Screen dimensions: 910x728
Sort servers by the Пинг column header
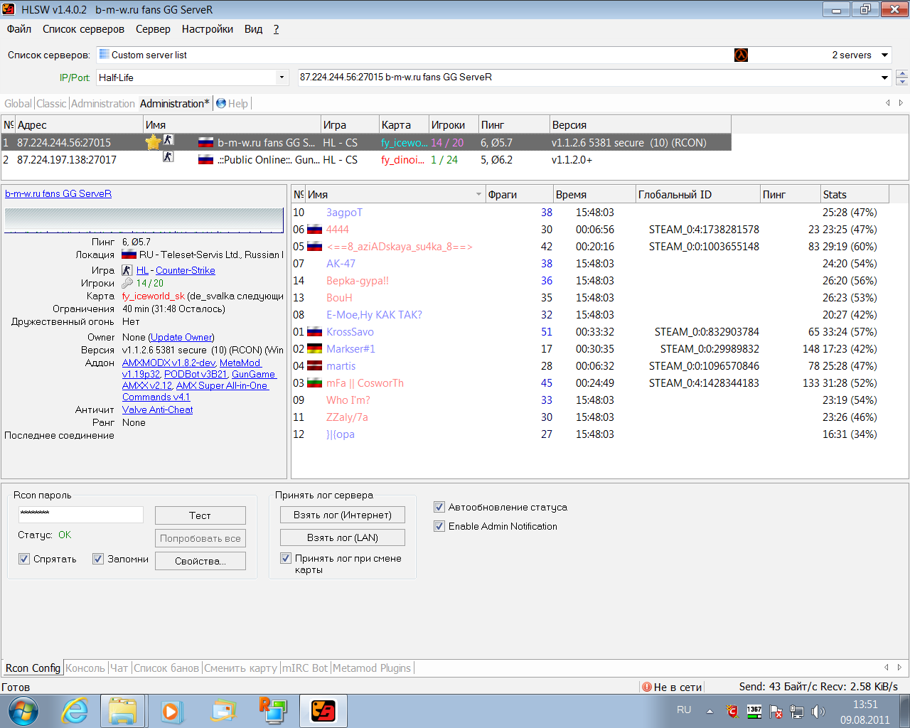click(513, 124)
